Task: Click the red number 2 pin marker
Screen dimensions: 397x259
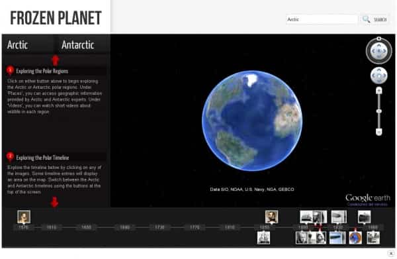Action: [x=10, y=157]
